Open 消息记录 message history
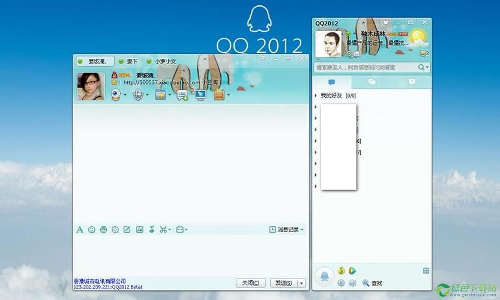The image size is (500, 300). (x=284, y=230)
